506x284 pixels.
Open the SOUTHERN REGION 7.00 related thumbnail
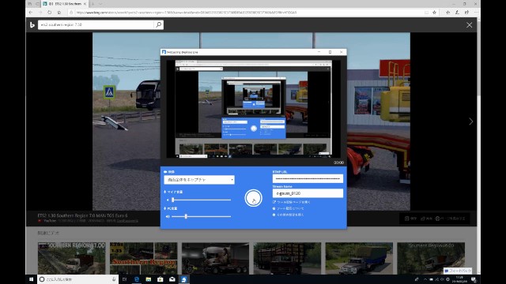pyautogui.click(x=71, y=258)
